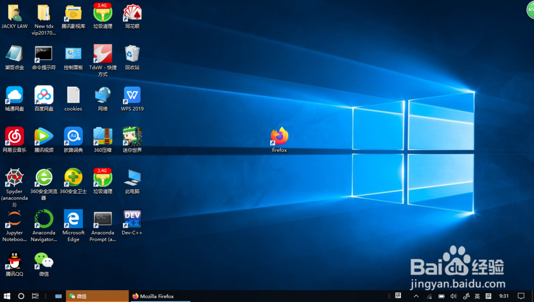Select the New tdx vip20170 folder
The height and width of the screenshot is (302, 534).
point(44,13)
